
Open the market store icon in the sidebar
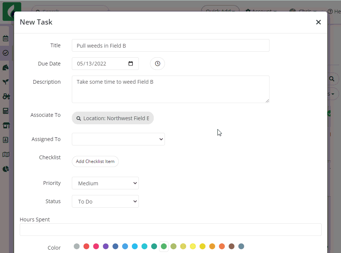[x=6, y=125]
